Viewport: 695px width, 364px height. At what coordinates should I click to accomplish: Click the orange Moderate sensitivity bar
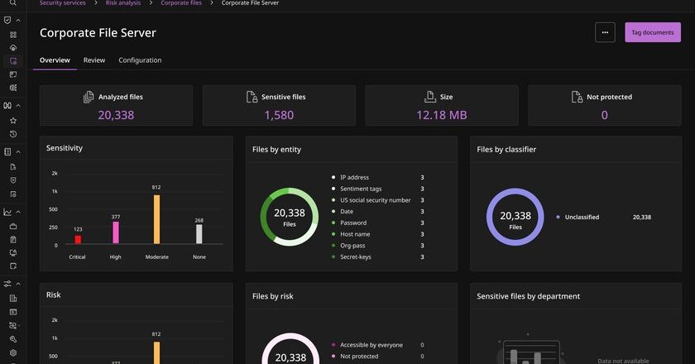(156, 219)
